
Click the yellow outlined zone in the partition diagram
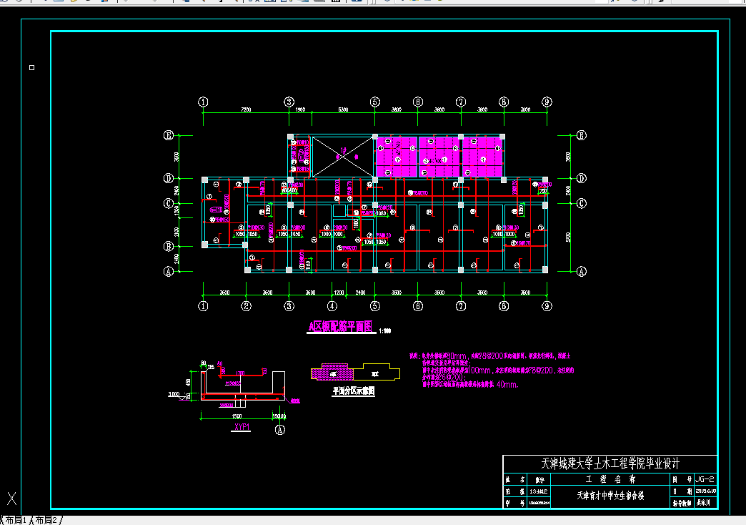(x=377, y=372)
